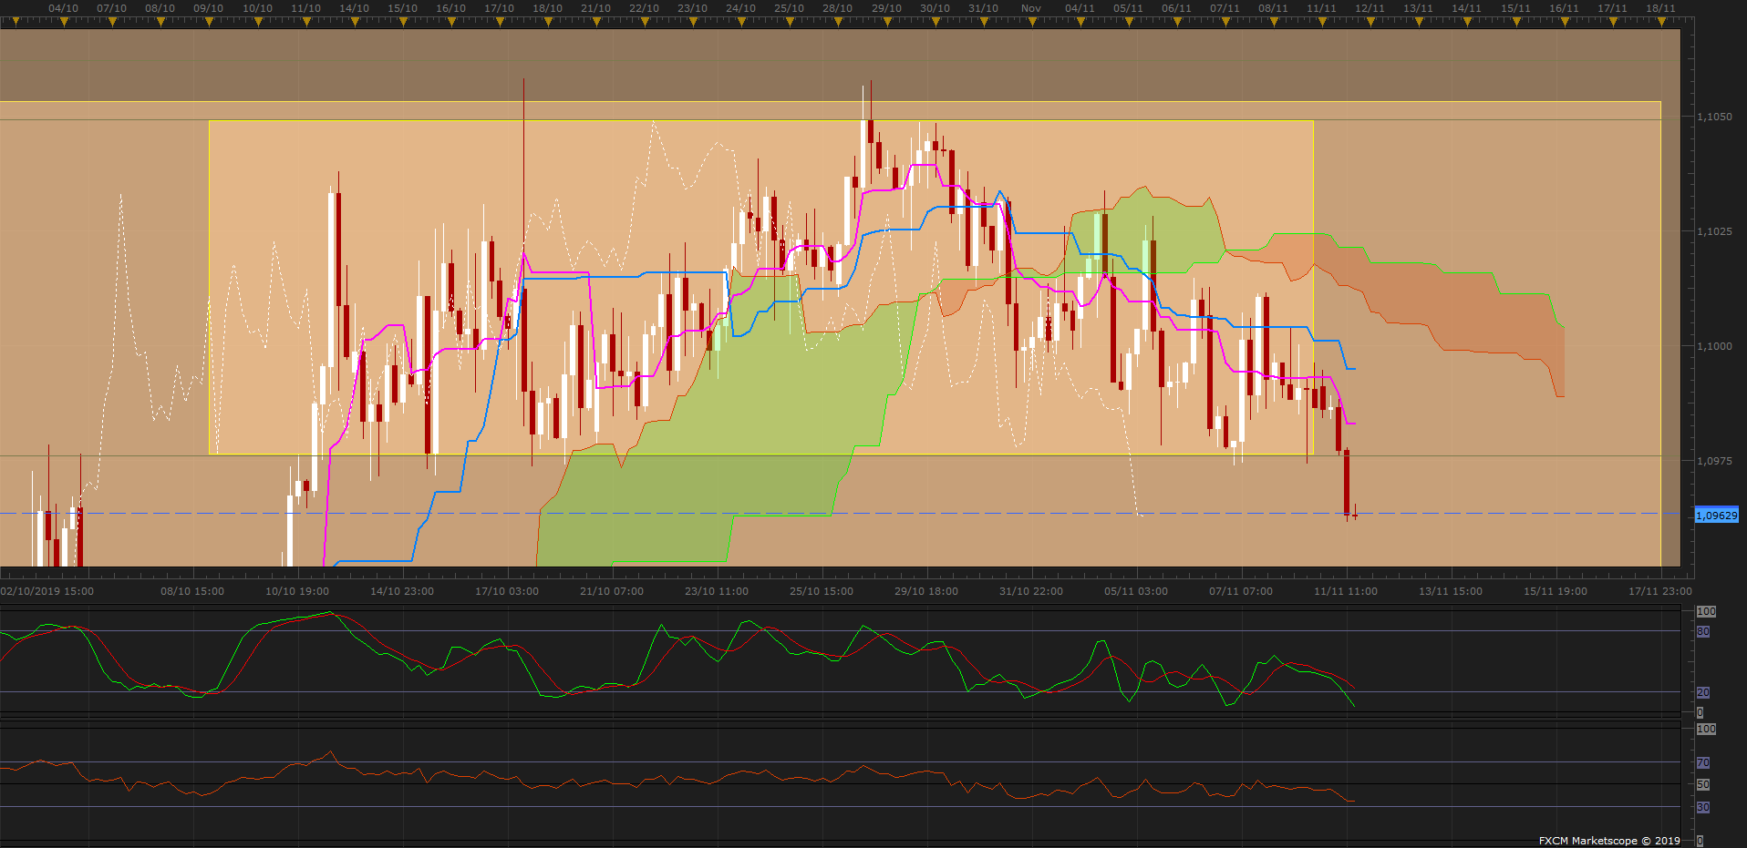Click the 11/11 11:00 time axis label
The image size is (1747, 848).
1346,591
